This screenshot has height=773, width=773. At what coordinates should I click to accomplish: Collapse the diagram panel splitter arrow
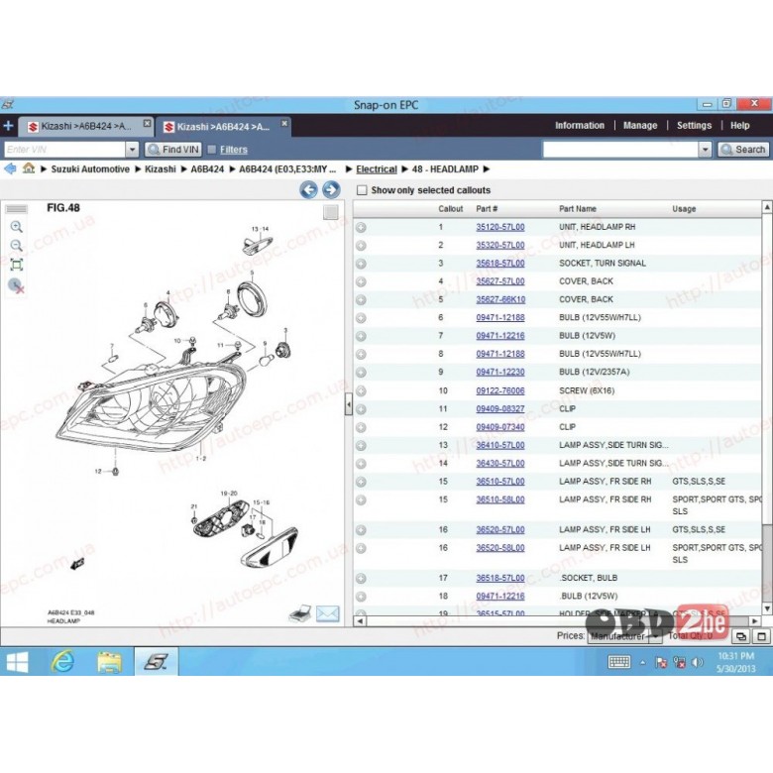coord(349,404)
